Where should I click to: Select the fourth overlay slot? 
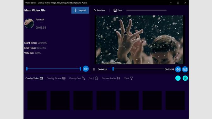106,100
